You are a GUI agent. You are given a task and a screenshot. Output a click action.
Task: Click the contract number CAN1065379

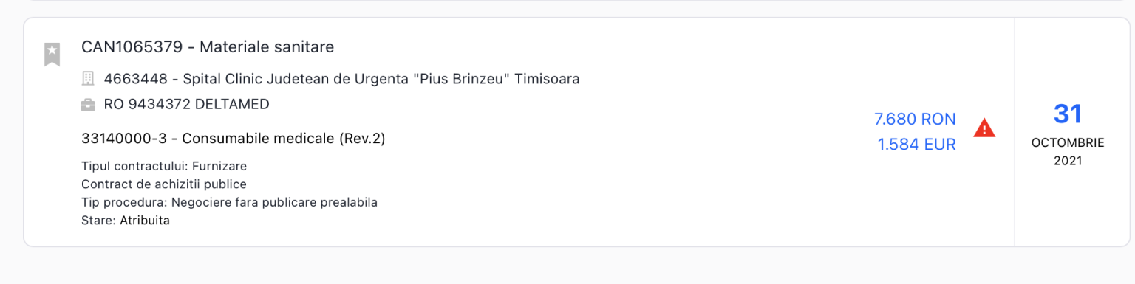pos(132,47)
